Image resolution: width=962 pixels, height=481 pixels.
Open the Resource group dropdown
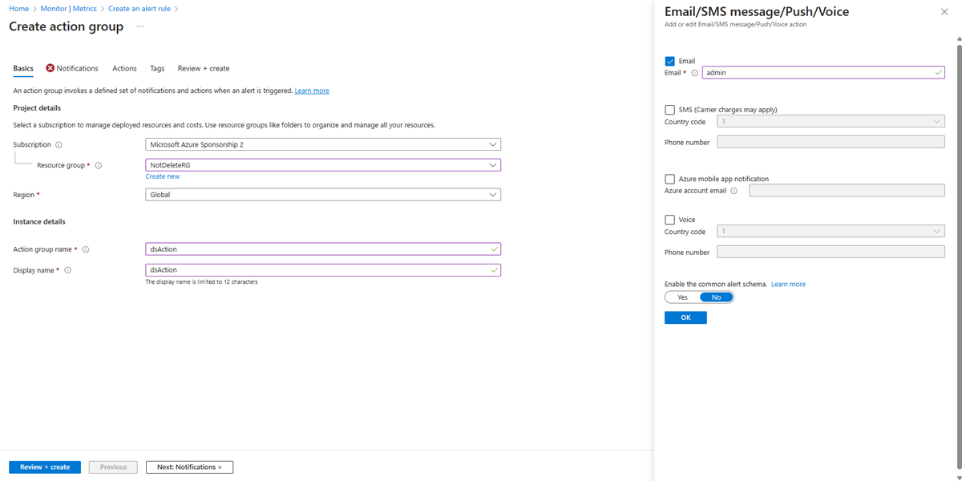pyautogui.click(x=323, y=165)
